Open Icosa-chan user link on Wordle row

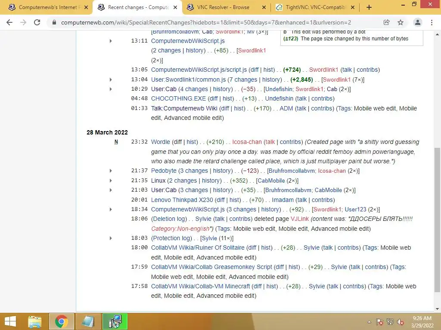tap(247, 142)
